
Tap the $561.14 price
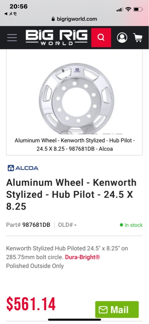click(31, 304)
